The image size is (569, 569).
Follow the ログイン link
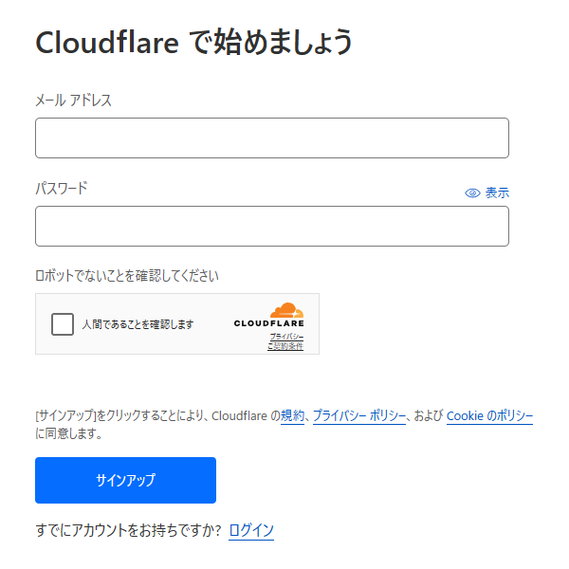[251, 530]
